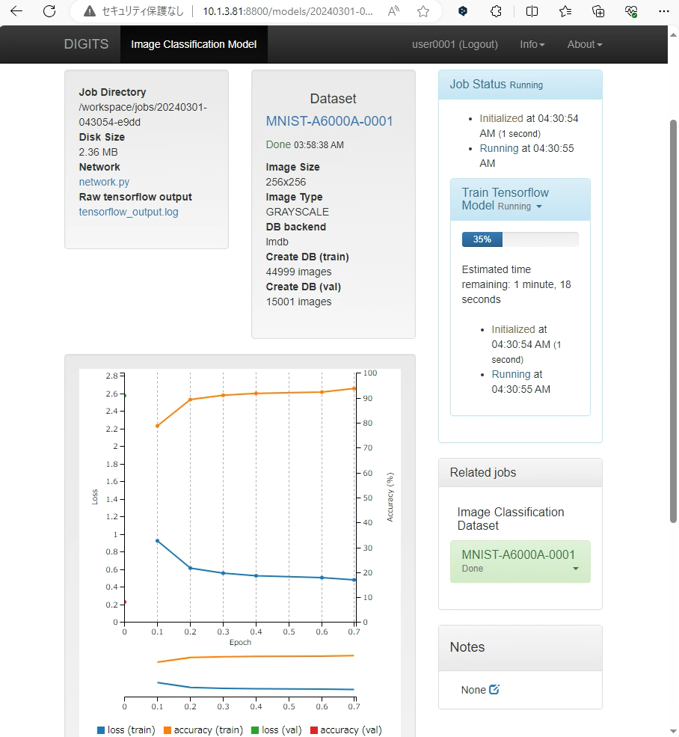679x737 pixels.
Task: Add page to favorites with star icon
Action: pyautogui.click(x=423, y=11)
